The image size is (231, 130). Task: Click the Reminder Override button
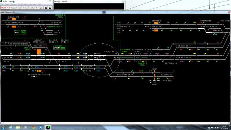tap(16, 8)
